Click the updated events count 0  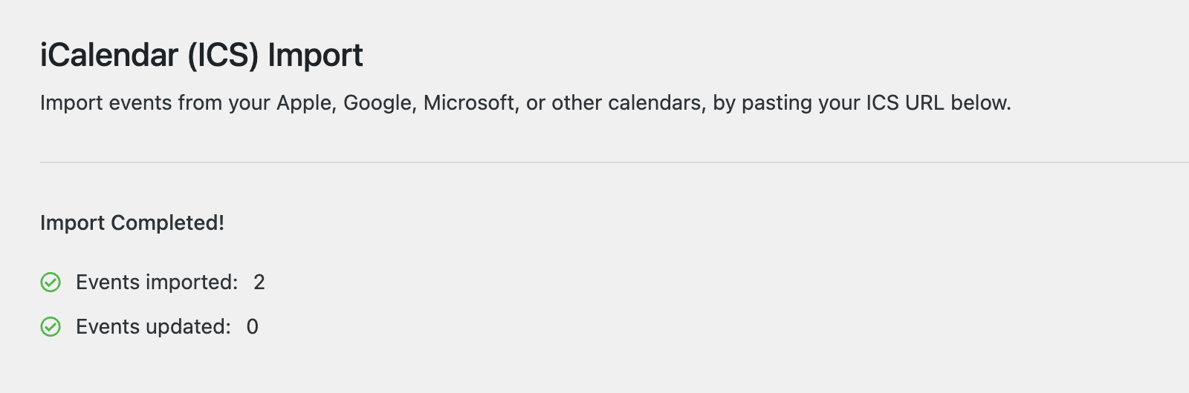click(253, 327)
